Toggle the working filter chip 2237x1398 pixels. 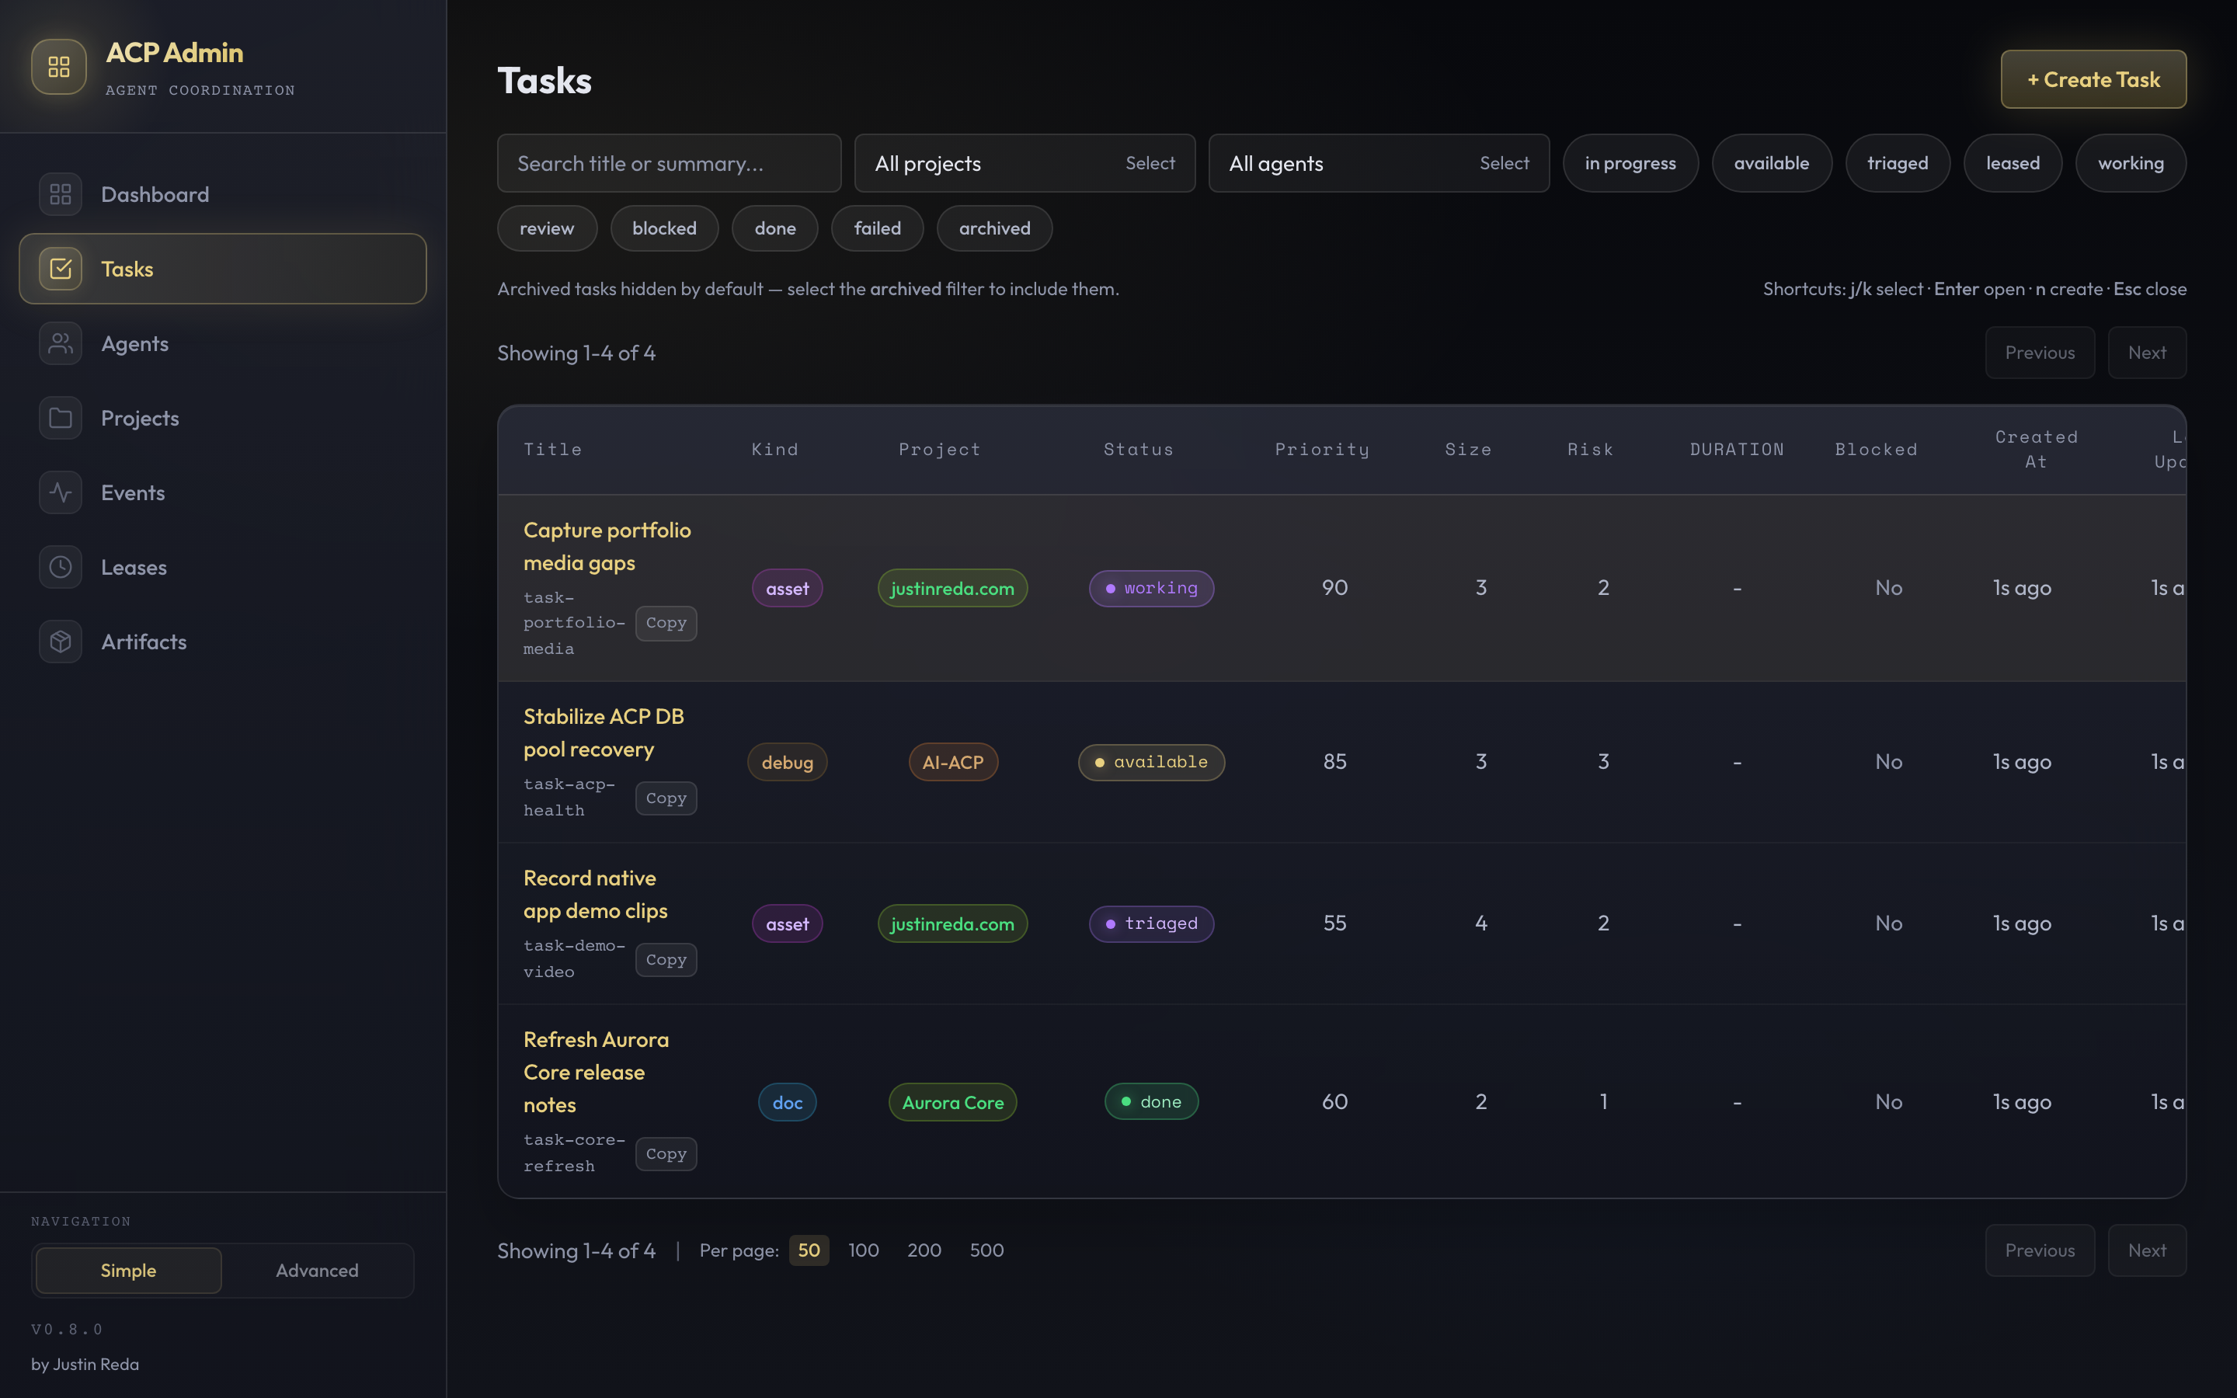pyautogui.click(x=2131, y=163)
